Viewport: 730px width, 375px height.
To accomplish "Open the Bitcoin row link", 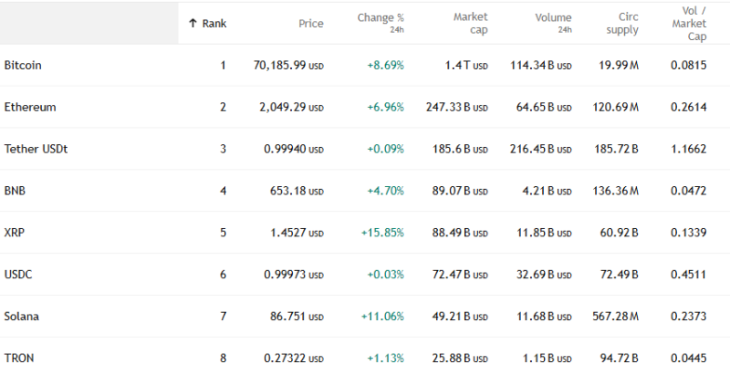I will coord(23,65).
